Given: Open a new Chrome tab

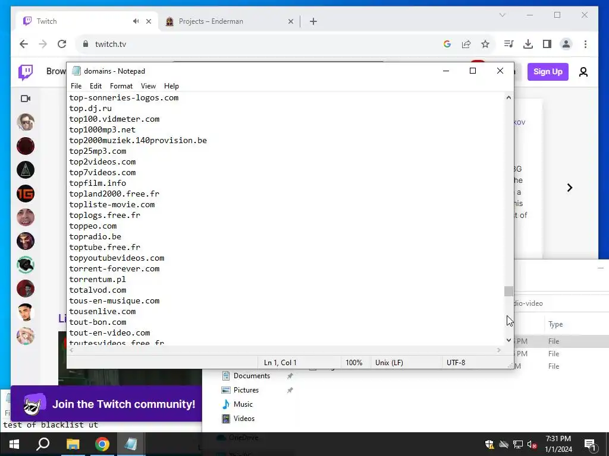Looking at the screenshot, I should pos(313,21).
